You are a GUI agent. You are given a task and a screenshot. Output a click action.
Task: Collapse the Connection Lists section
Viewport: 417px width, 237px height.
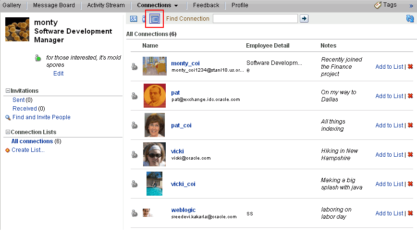pyautogui.click(x=8, y=132)
